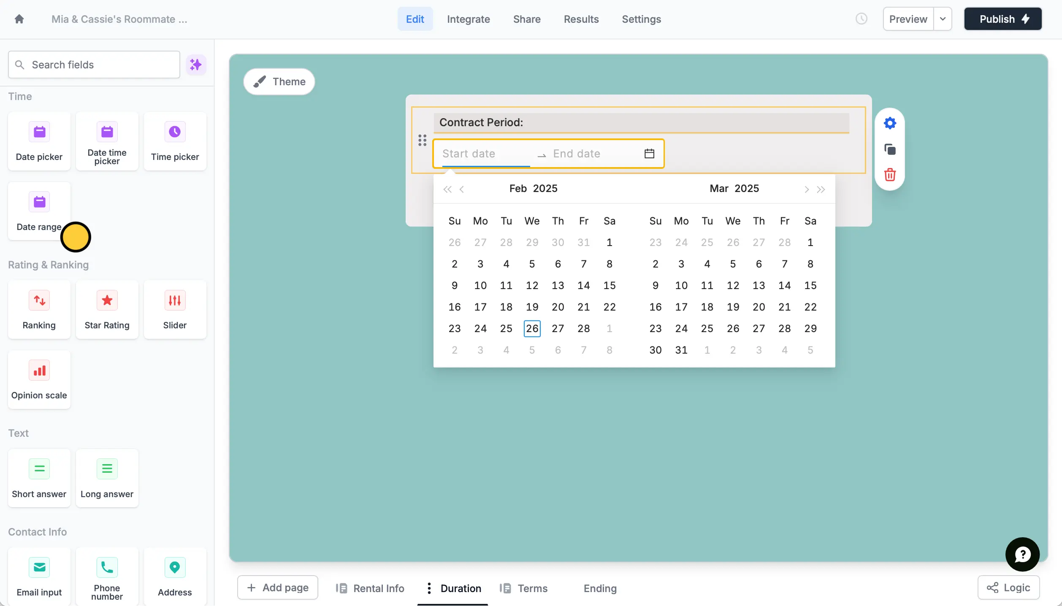Select February 10 in the calendar
Viewport: 1062px width, 606px height.
(480, 285)
